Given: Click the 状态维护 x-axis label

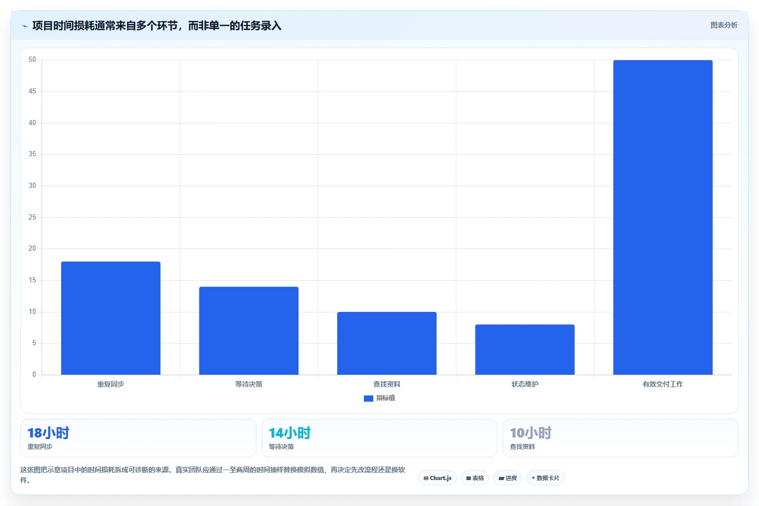Looking at the screenshot, I should [525, 384].
